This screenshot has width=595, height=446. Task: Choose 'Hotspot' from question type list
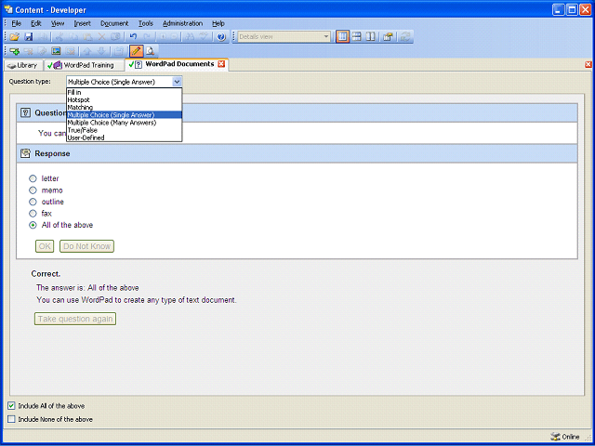(124, 99)
